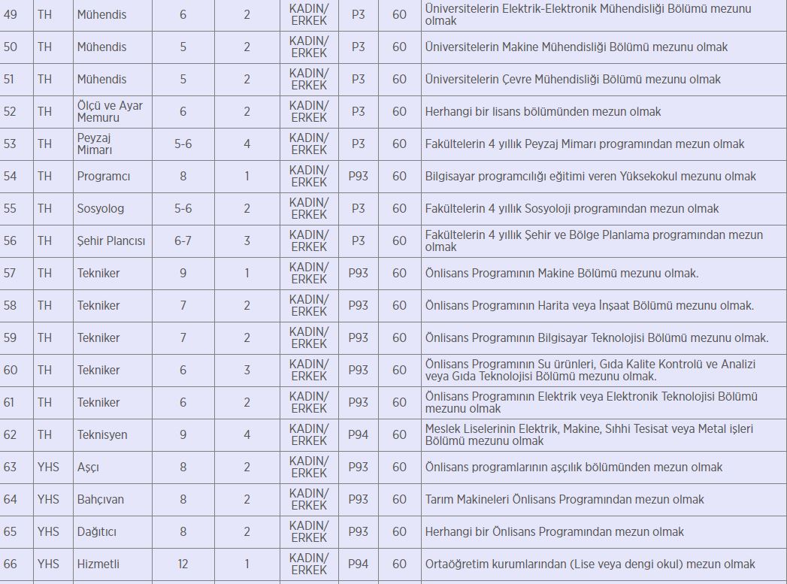Select the Şehir Plancısı title cell
787x584 pixels.
coord(113,241)
